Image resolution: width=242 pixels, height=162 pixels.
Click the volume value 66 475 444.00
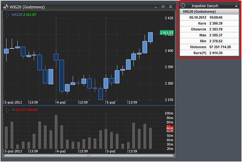27,110
